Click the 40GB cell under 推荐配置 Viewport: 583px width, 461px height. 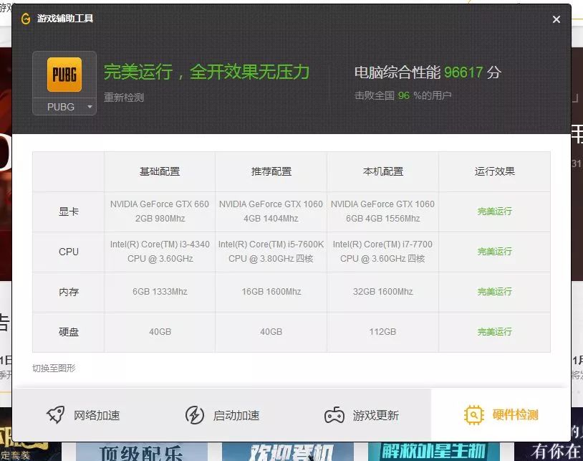(271, 332)
